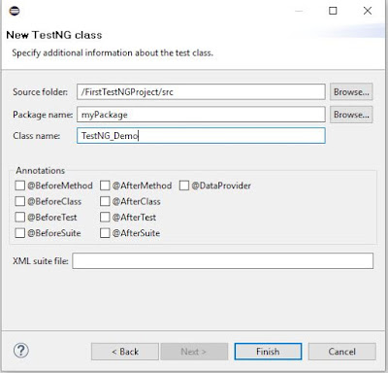Check the @AfterTest annotation box

(105, 217)
